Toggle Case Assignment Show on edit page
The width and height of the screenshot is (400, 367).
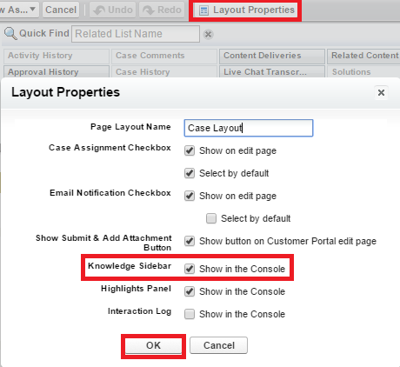pos(190,150)
